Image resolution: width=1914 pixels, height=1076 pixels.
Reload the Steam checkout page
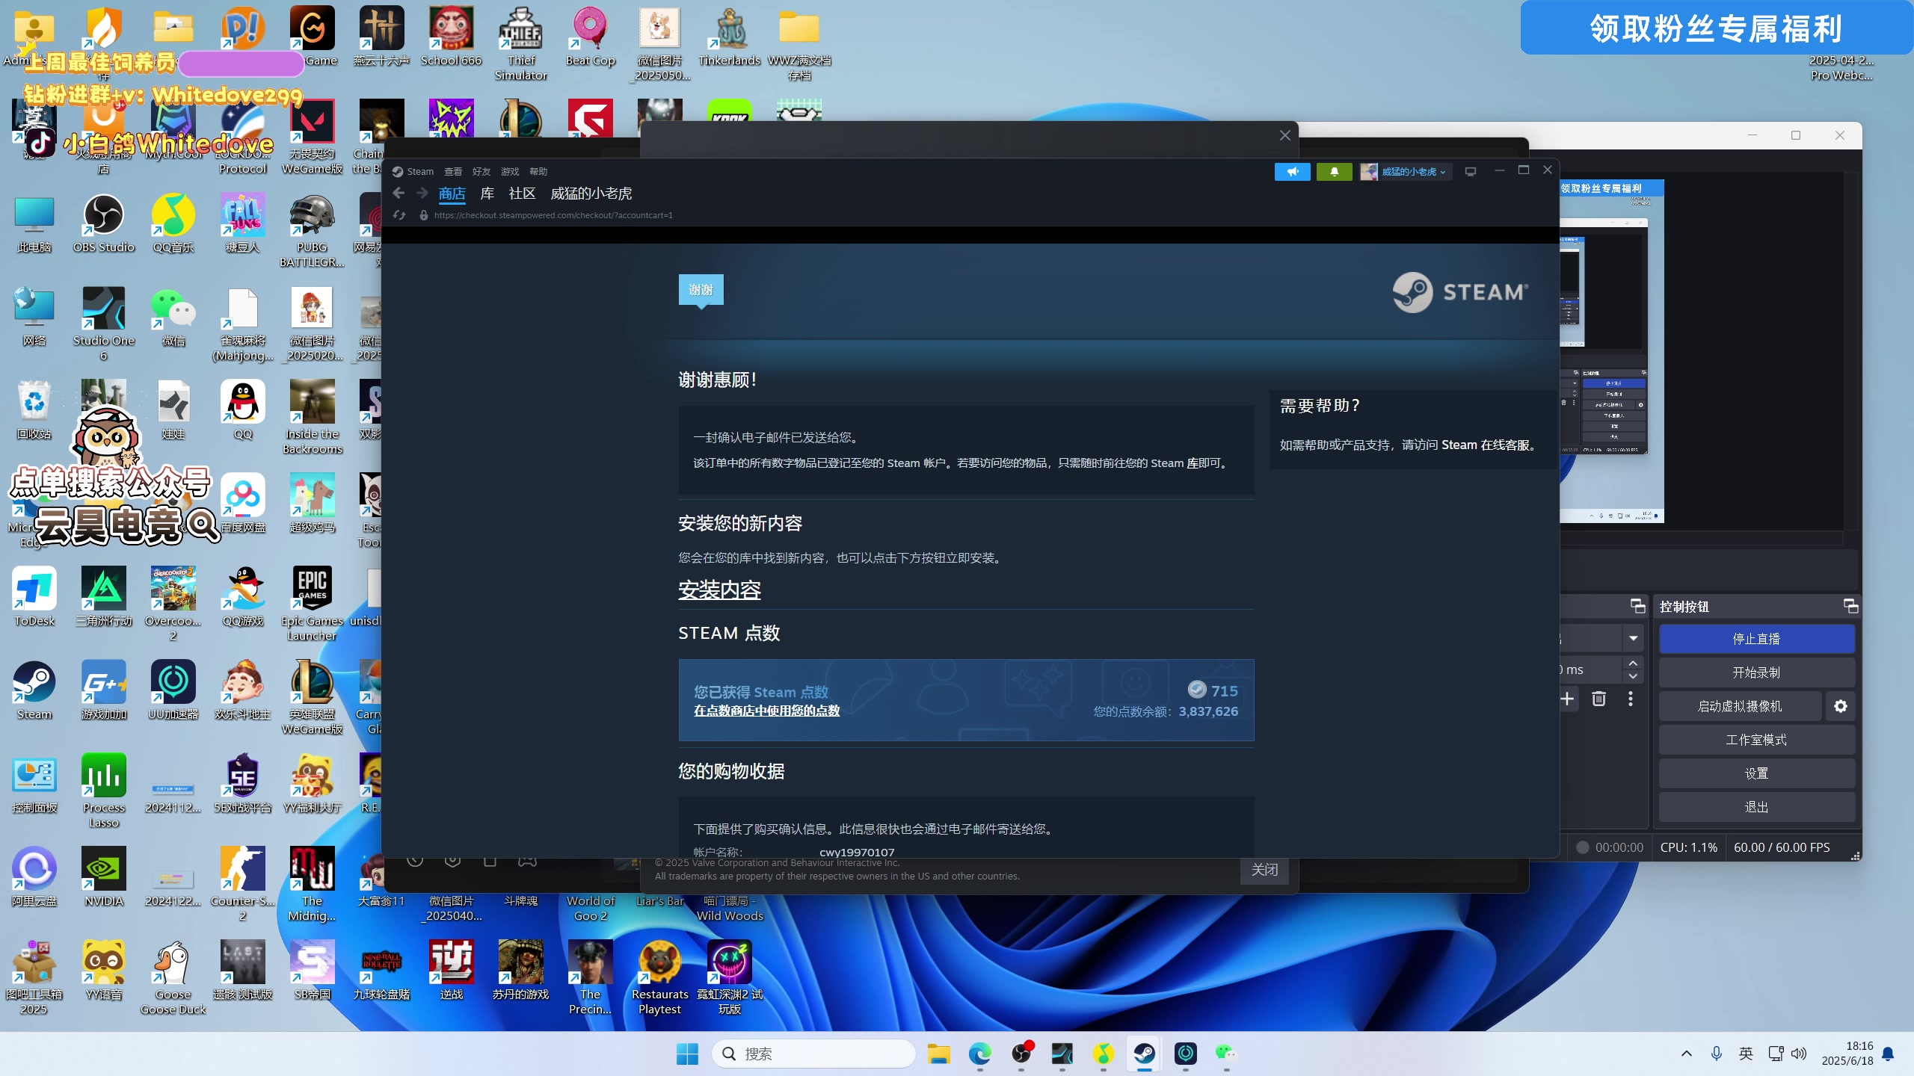pyautogui.click(x=399, y=215)
